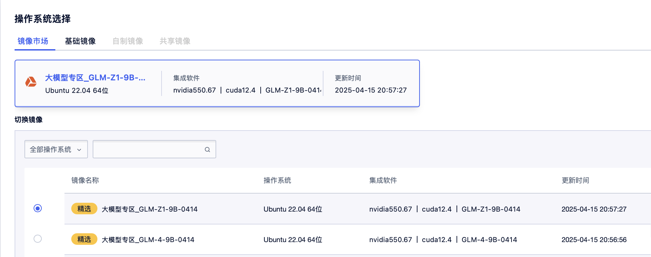Switch to the 镜像市场 tab
This screenshot has width=651, height=257.
33,41
